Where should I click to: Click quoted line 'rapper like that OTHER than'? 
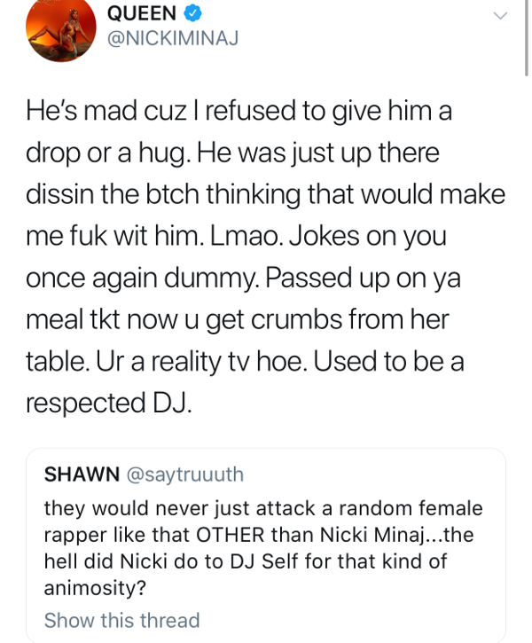pos(259,535)
